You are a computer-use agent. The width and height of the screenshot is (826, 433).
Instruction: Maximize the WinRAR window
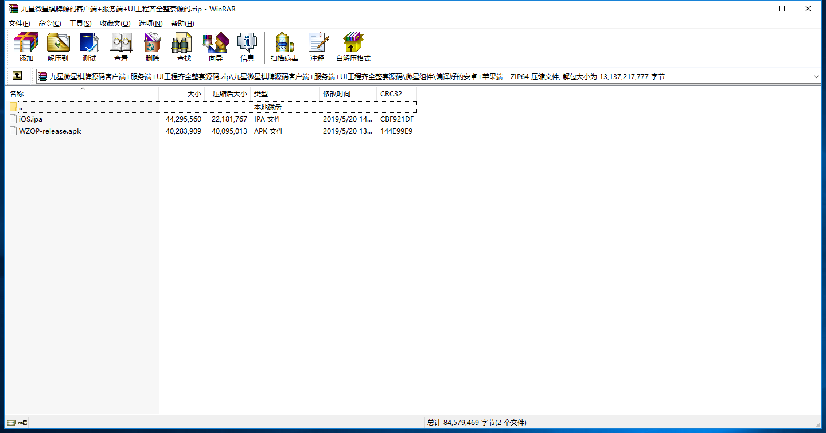(782, 9)
